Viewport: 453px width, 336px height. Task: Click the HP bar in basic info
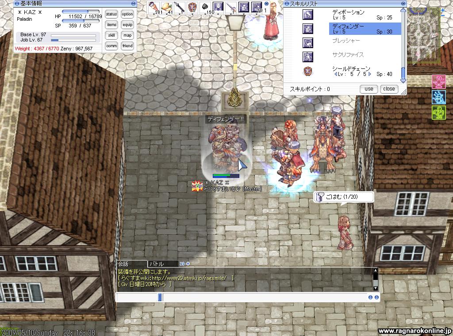tap(81, 12)
